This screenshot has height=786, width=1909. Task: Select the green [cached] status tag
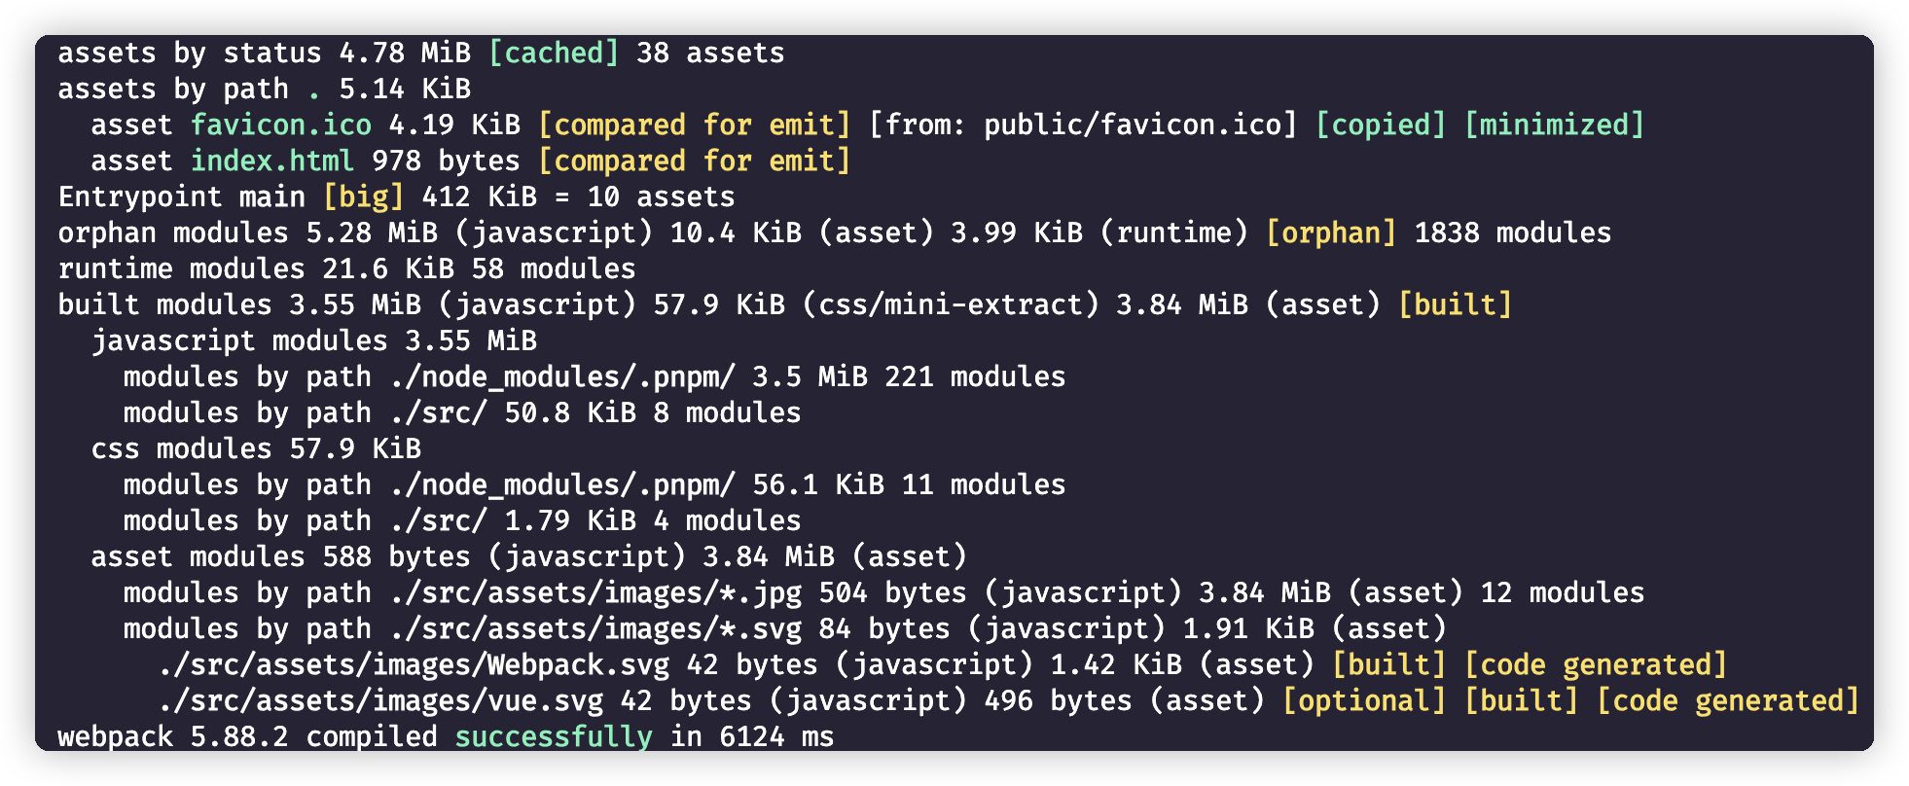click(x=553, y=53)
